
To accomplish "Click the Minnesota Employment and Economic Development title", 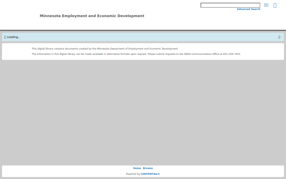I will [92, 16].
